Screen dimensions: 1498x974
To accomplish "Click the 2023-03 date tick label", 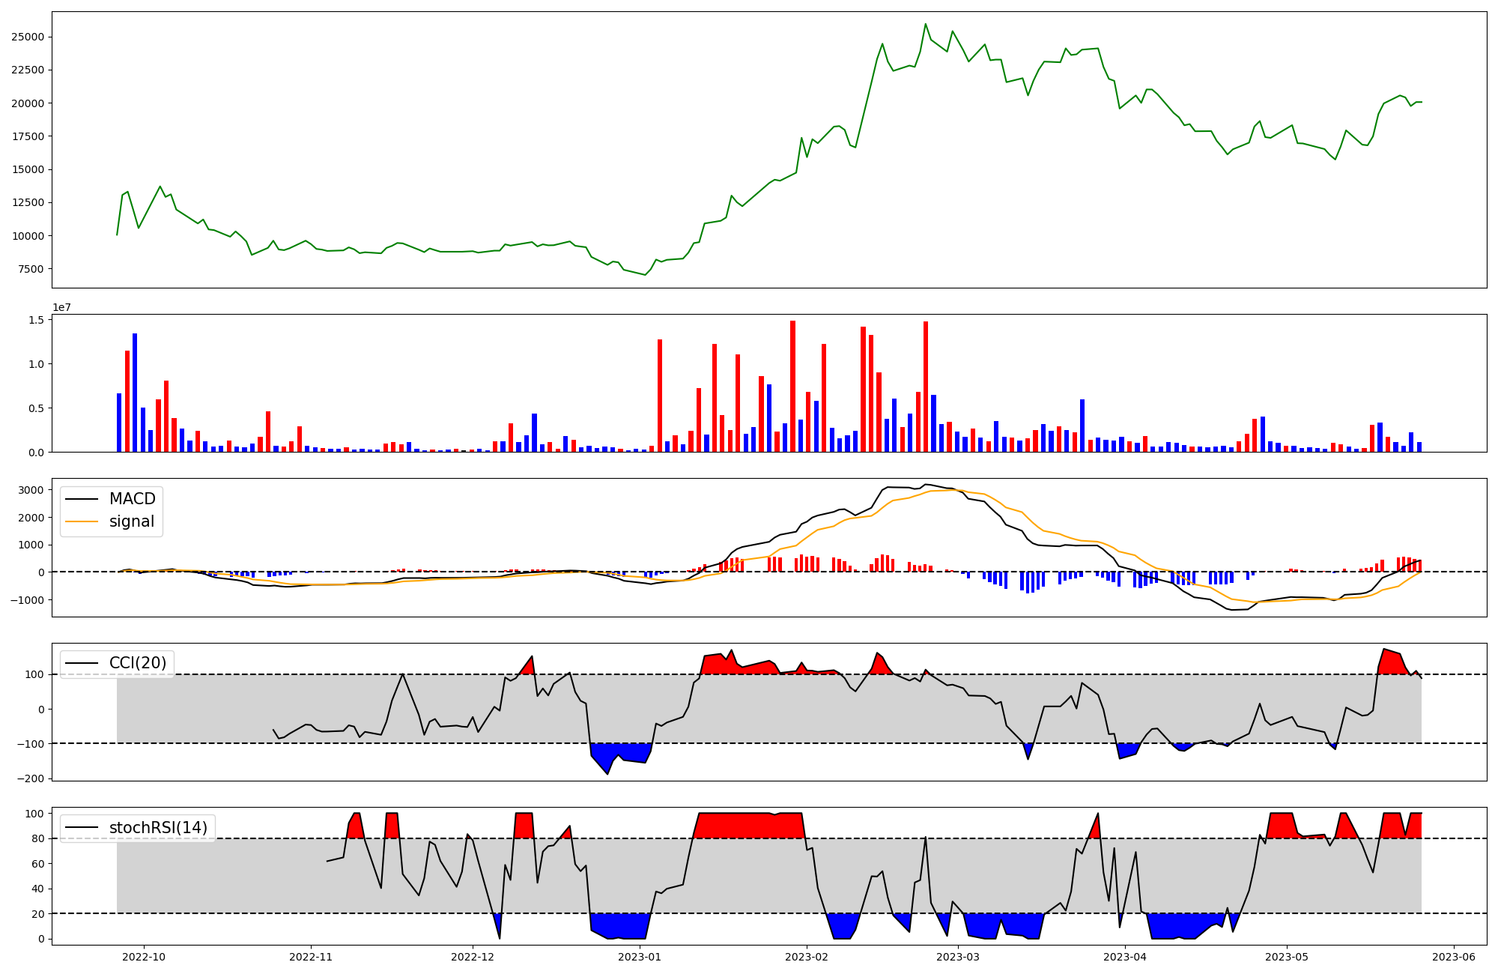I will point(958,957).
